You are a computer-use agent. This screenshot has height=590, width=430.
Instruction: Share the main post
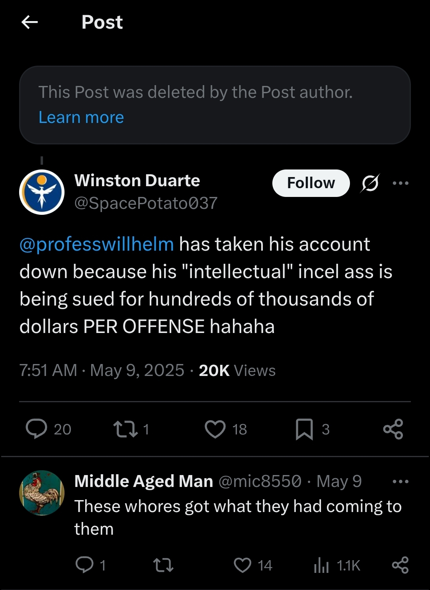pyautogui.click(x=393, y=429)
